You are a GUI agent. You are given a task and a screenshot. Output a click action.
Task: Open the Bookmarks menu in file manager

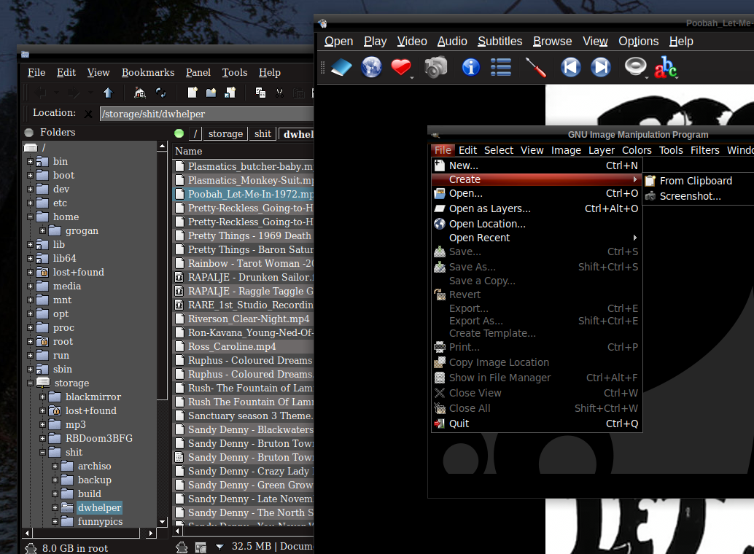[148, 72]
